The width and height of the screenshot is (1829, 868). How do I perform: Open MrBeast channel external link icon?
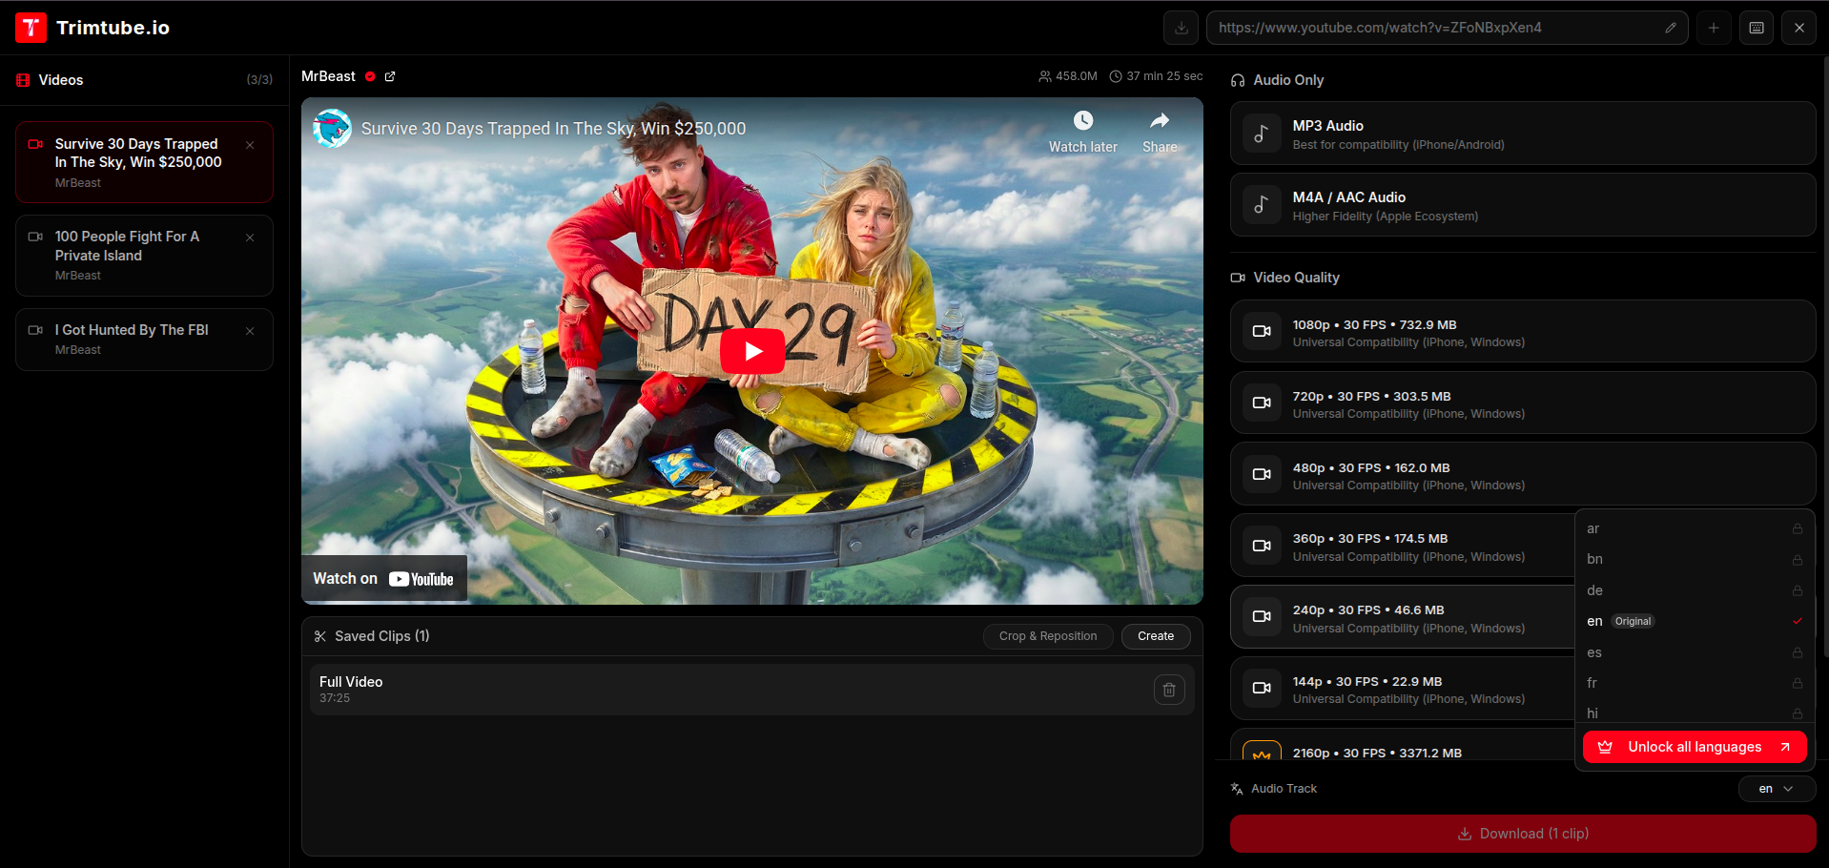click(x=390, y=76)
